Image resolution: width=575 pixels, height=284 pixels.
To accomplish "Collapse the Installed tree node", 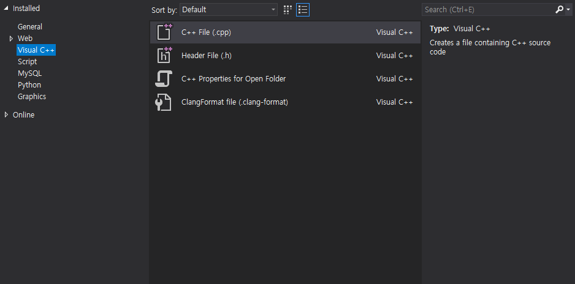I will coord(6,8).
